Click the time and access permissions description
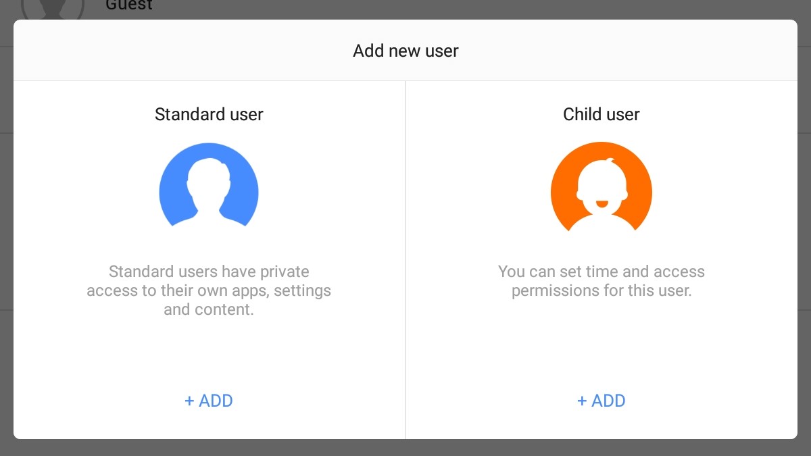Screen dimensions: 811x456 click(601, 282)
